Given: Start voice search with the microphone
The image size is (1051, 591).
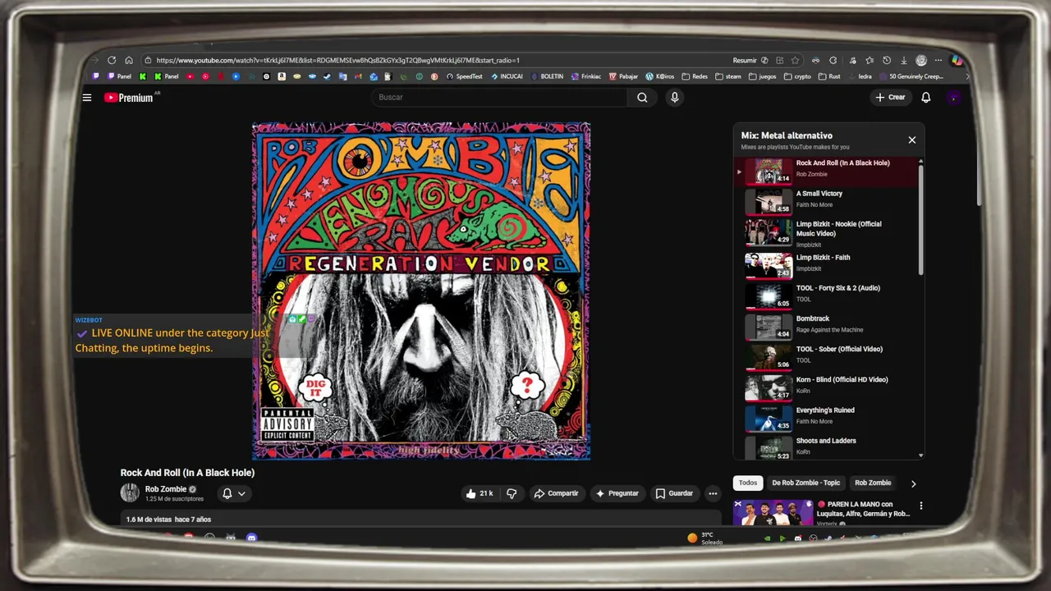Looking at the screenshot, I should (674, 98).
